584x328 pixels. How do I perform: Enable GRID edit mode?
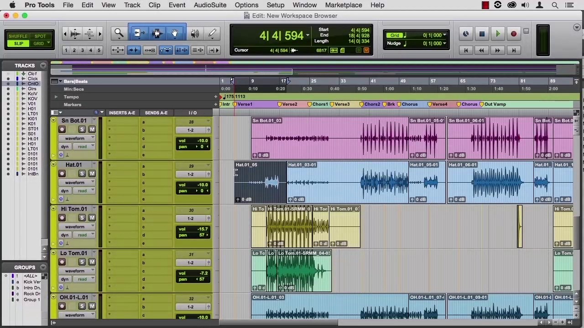40,44
